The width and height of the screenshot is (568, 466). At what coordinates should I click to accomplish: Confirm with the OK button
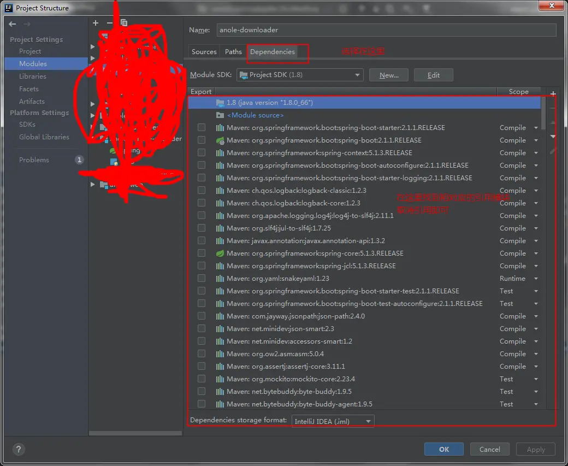pyautogui.click(x=443, y=449)
